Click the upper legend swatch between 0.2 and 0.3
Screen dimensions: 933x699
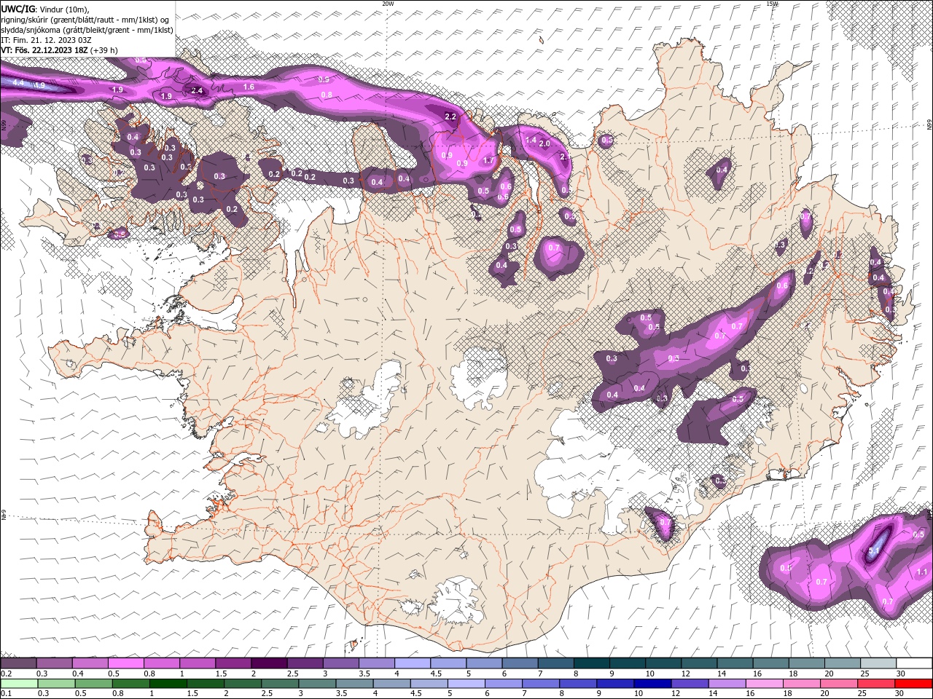click(x=19, y=663)
